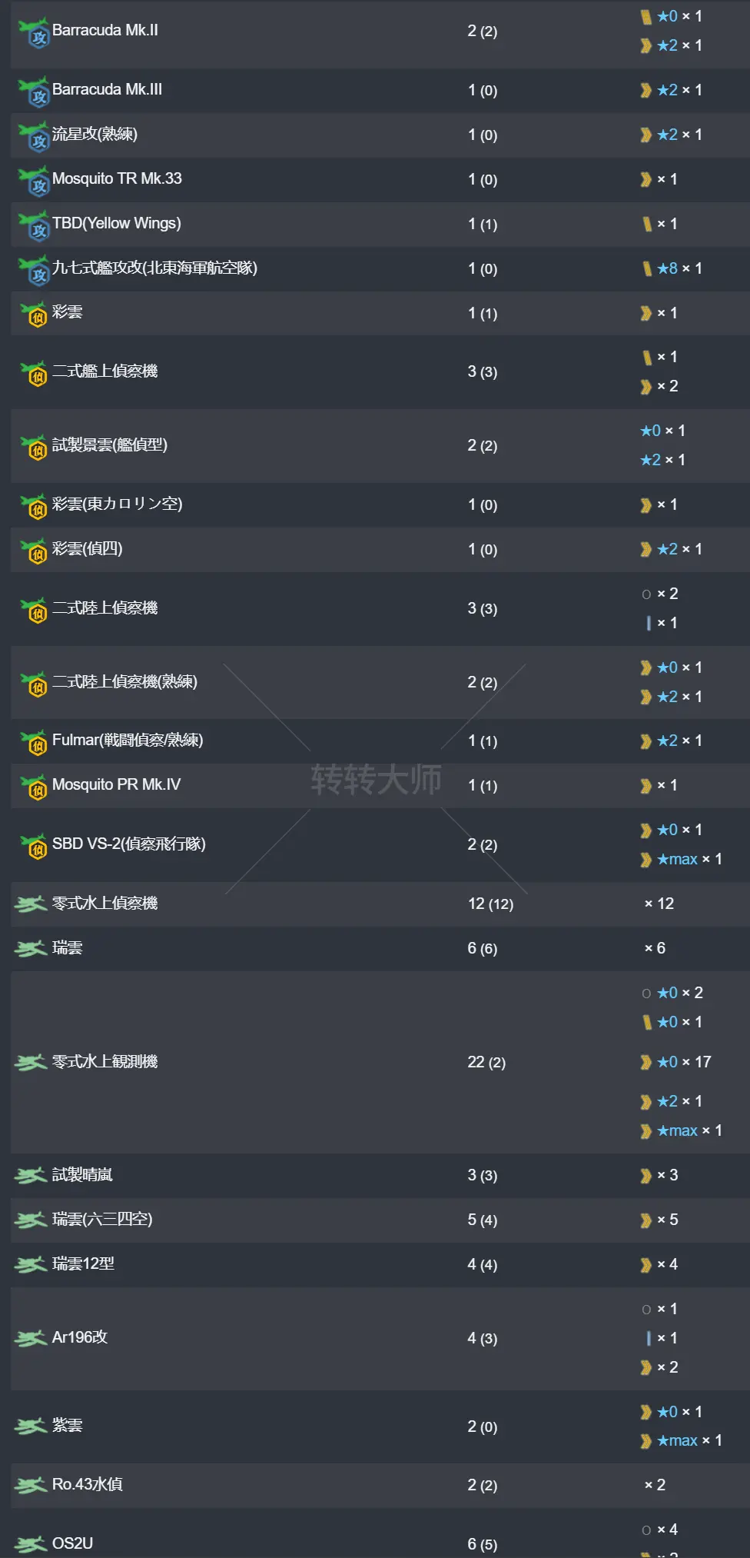The image size is (750, 1558).
Task: Click the seaplane icon beside 零式水上偵察機
Action: point(31,904)
